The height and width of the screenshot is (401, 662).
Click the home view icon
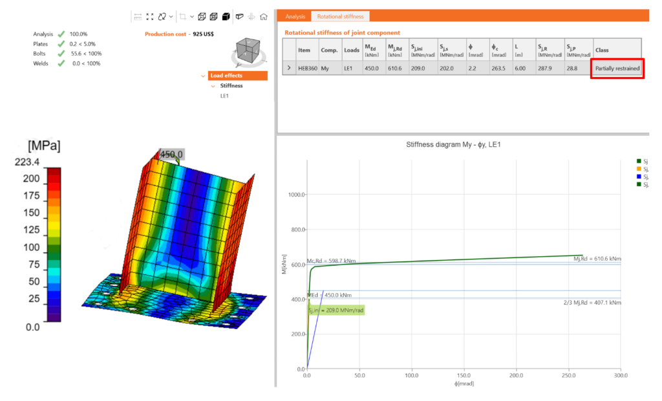263,17
